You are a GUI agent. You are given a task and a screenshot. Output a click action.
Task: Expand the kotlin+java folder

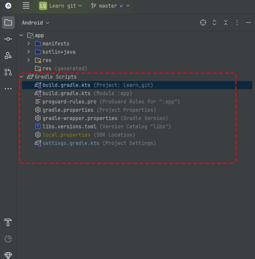click(29, 52)
